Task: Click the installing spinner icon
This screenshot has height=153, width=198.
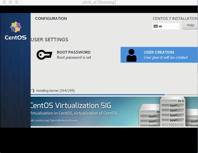Action: point(32,91)
